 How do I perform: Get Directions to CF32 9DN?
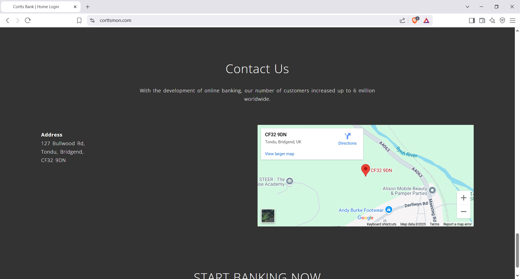pos(347,139)
